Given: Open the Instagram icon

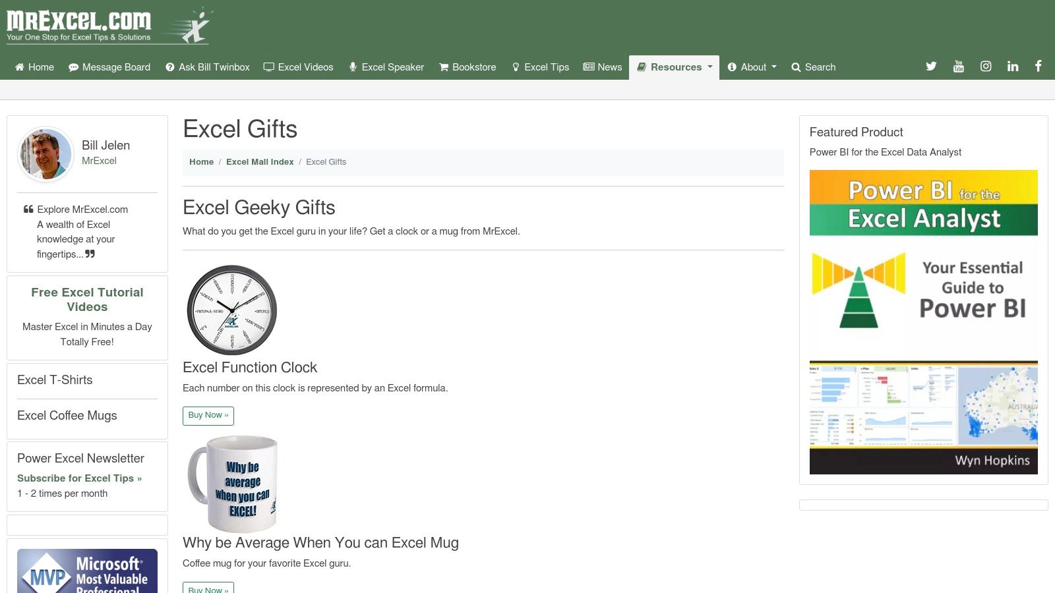Looking at the screenshot, I should [x=986, y=66].
